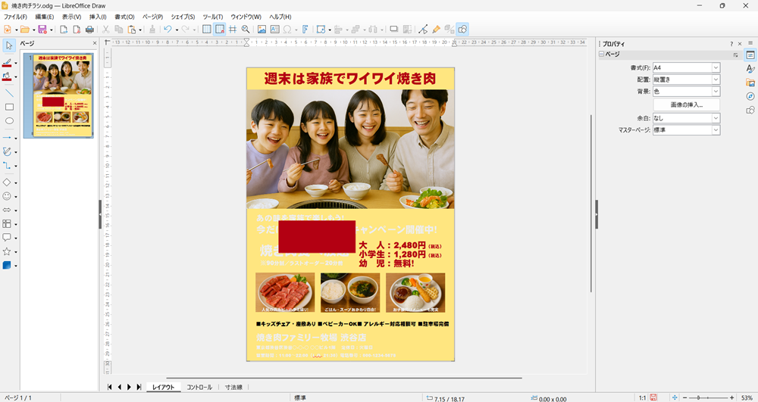Click the Clone formatting paintbrush icon
Image resolution: width=758 pixels, height=402 pixels.
(x=152, y=30)
